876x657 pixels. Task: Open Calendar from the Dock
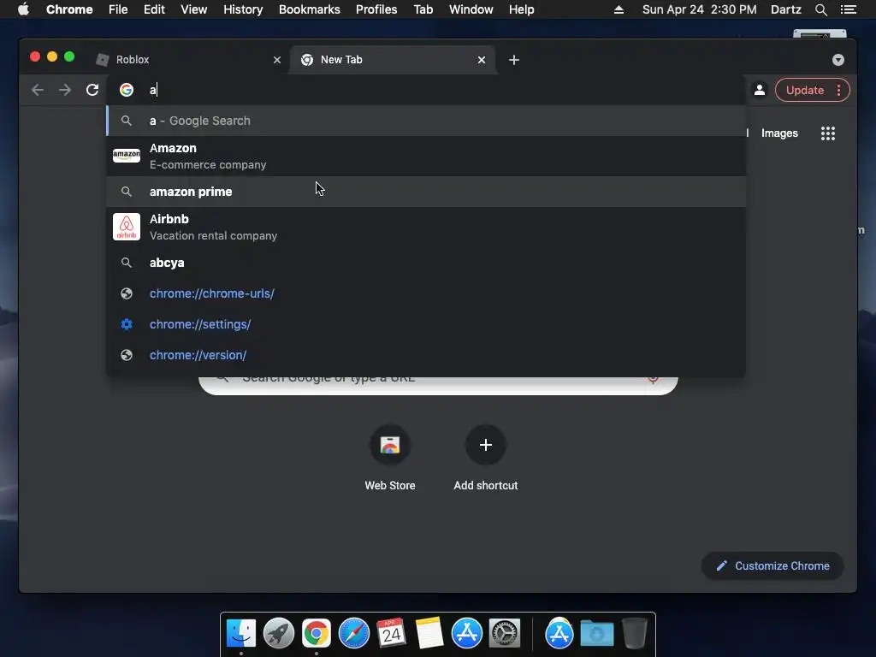pyautogui.click(x=391, y=634)
